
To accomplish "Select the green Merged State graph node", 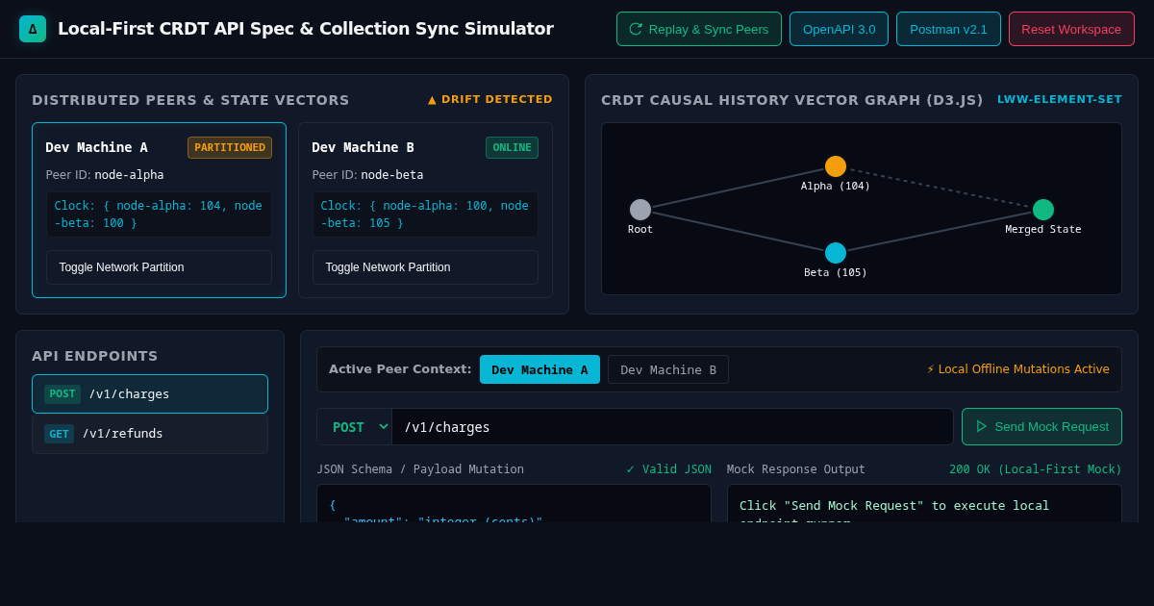I will click(1043, 210).
